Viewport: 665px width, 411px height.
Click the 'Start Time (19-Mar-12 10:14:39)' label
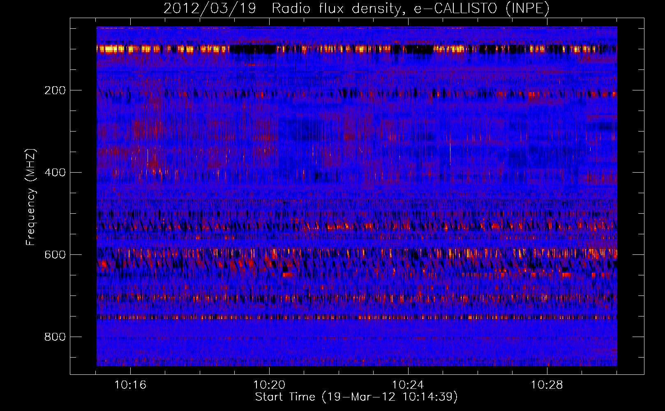point(356,397)
